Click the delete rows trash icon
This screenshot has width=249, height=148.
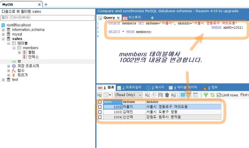click(167, 95)
